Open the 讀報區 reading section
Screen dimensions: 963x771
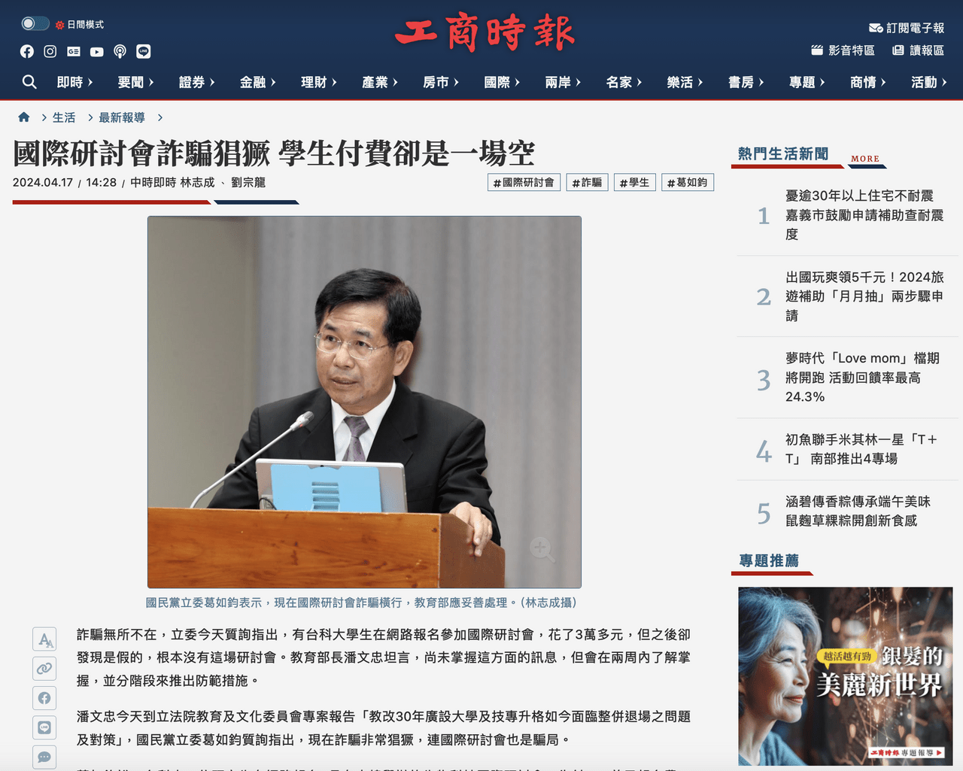point(918,50)
